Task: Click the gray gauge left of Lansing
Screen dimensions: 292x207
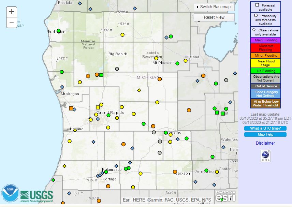Action: click(x=154, y=132)
